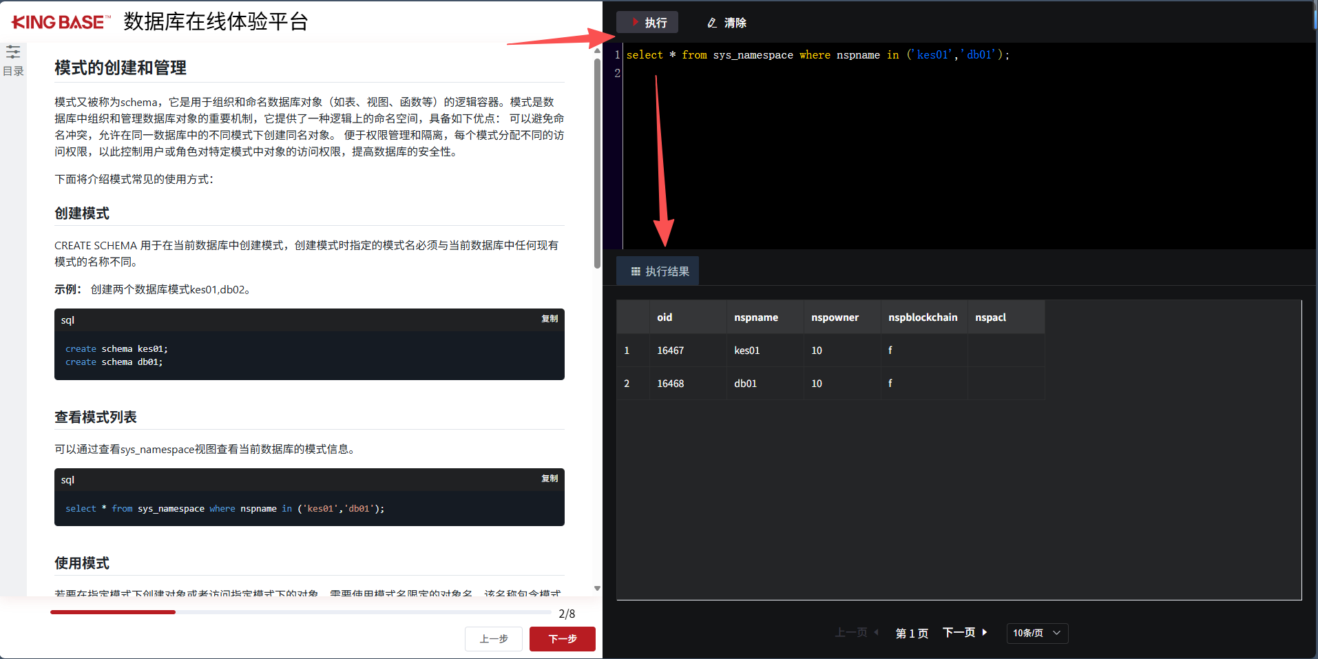
Task: Click the left-arrow icon beside 上一页
Action: 876,632
